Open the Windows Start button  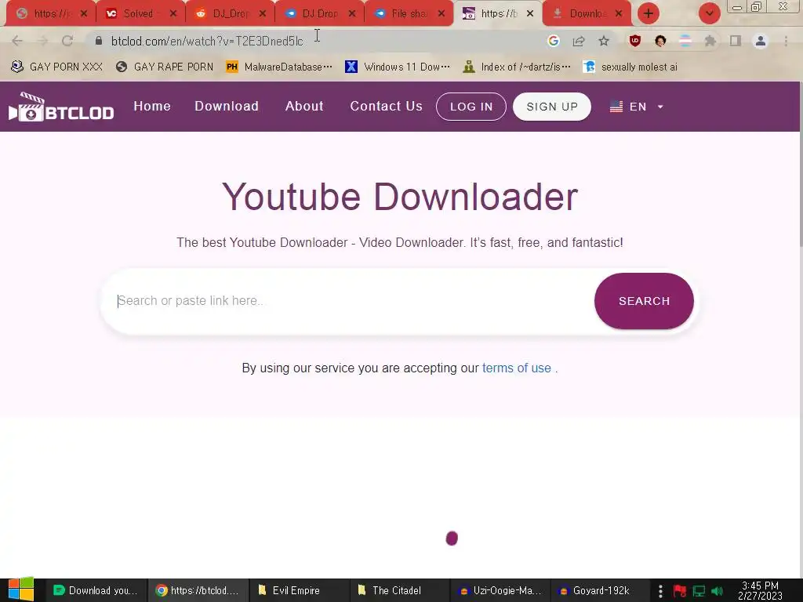pyautogui.click(x=21, y=589)
